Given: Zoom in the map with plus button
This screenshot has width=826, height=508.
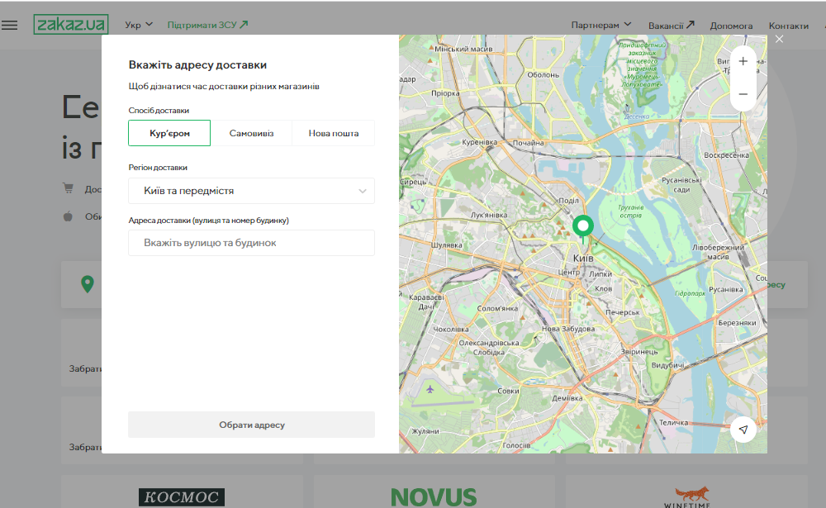Looking at the screenshot, I should [x=743, y=62].
